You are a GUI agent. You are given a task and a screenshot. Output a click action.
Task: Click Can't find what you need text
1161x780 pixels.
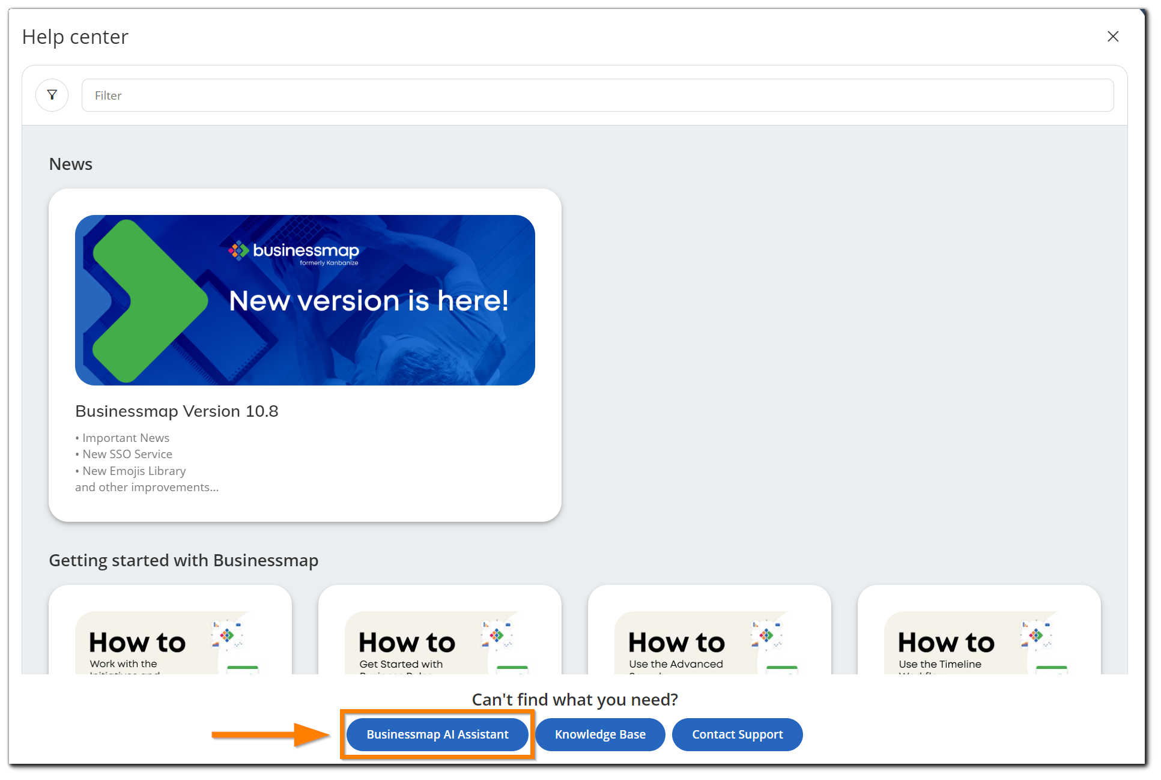pos(575,700)
